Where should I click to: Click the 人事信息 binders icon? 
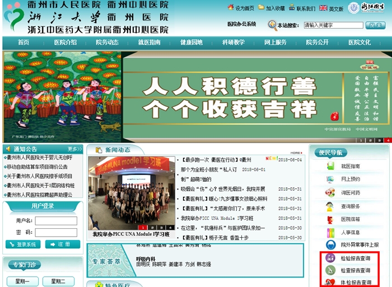pos(330,232)
